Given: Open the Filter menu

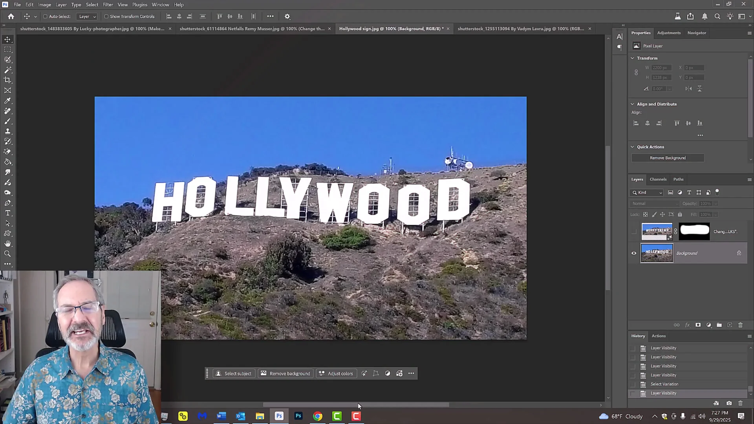Looking at the screenshot, I should [108, 4].
